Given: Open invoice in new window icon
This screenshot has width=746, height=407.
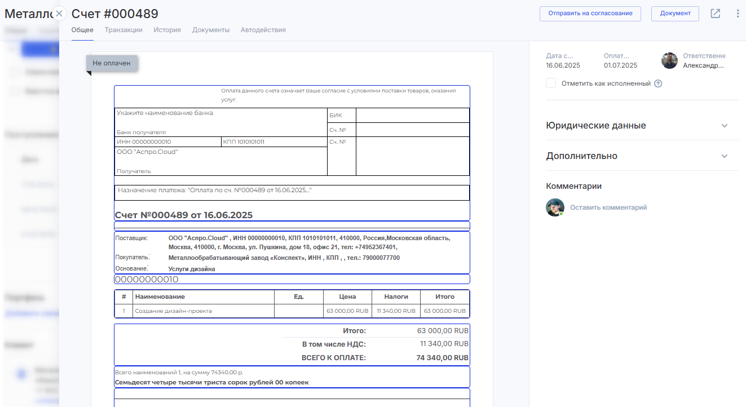Looking at the screenshot, I should 715,14.
